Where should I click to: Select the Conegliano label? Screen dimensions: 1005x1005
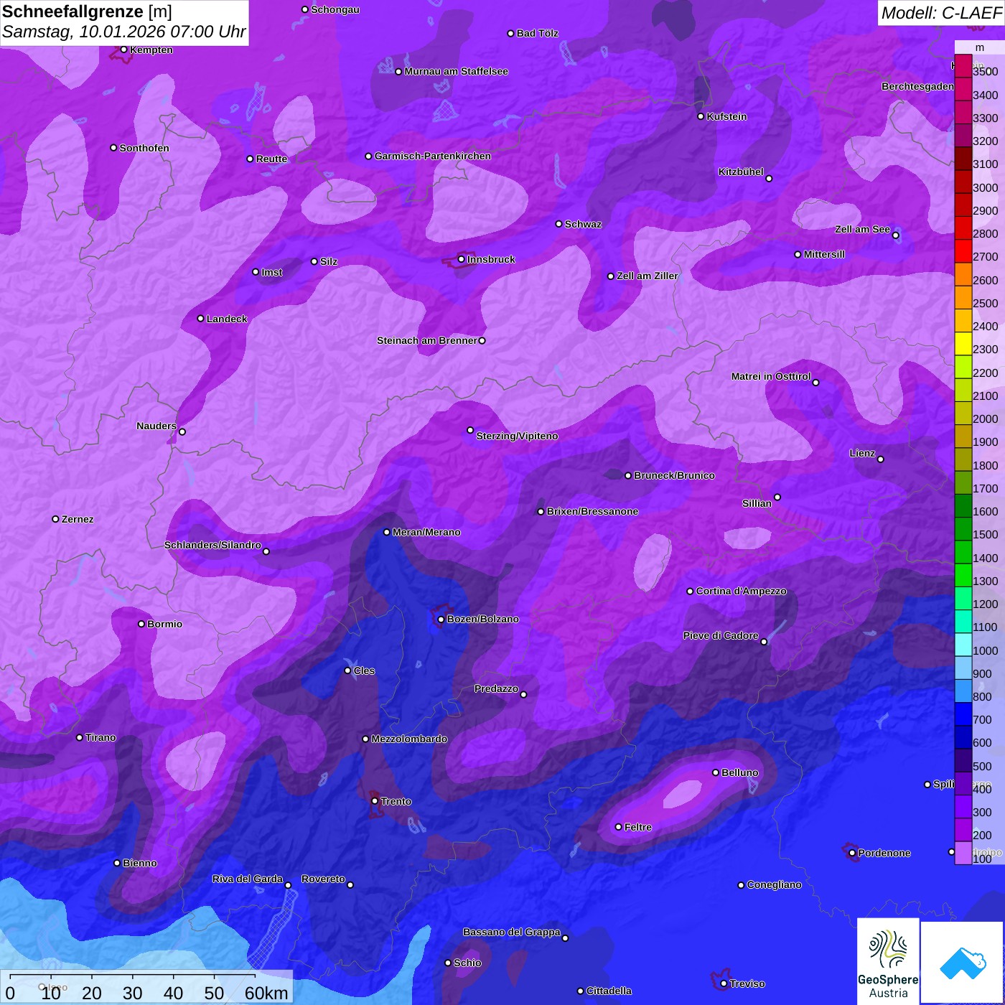coord(774,884)
